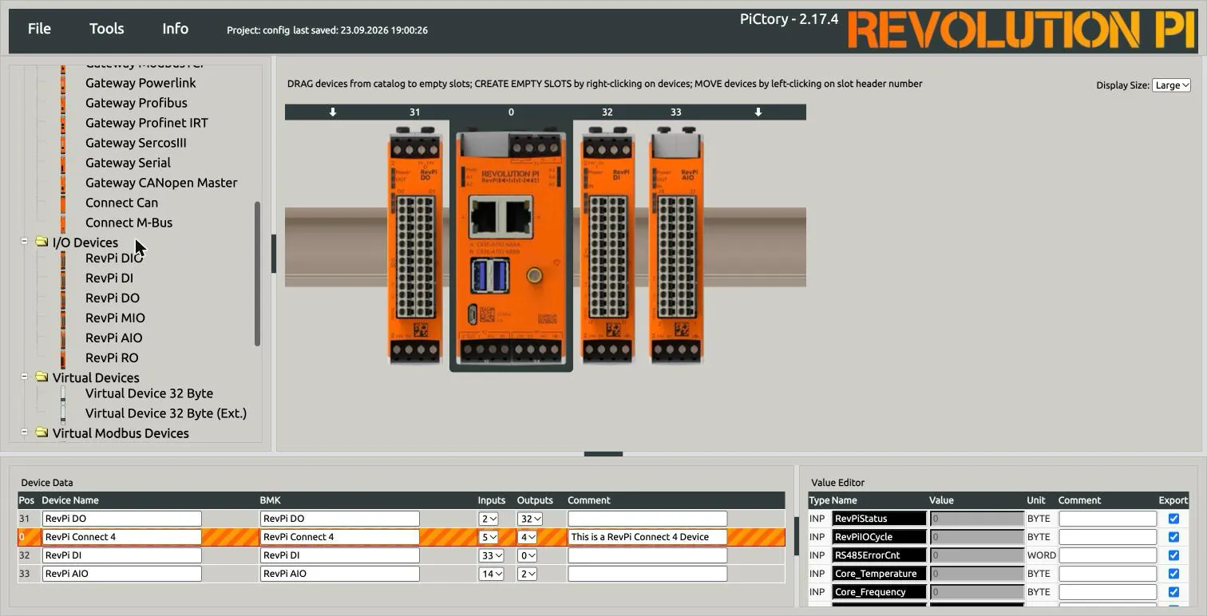The width and height of the screenshot is (1207, 616).
Task: Open the Display Size dropdown
Action: coord(1171,85)
